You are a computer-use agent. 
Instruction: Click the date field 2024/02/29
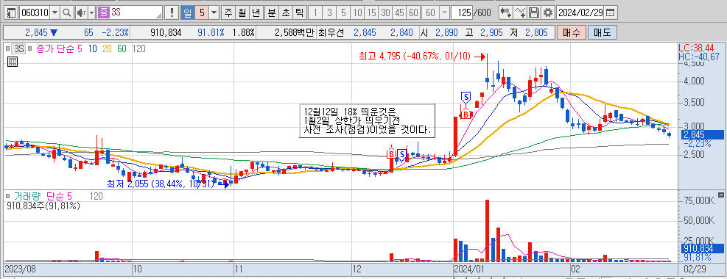[x=580, y=12]
